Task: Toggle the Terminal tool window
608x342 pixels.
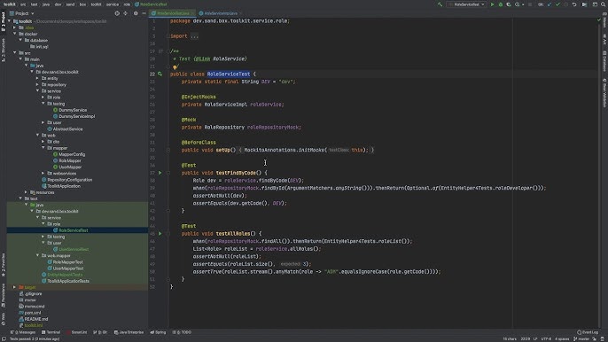Action: (x=51, y=332)
